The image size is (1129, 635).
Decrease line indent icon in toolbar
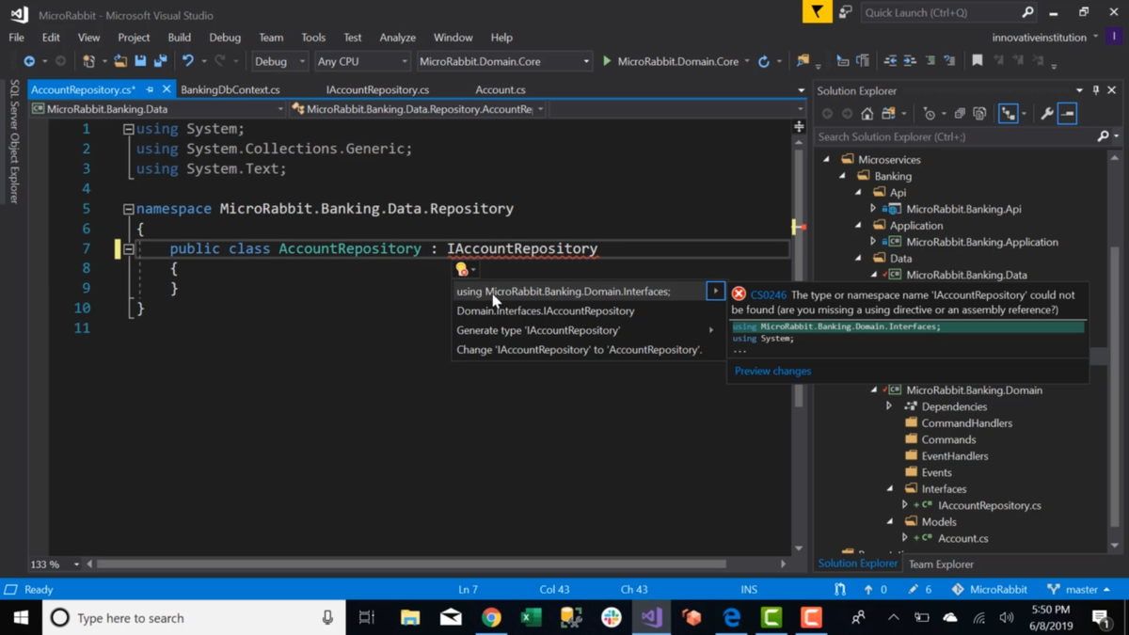890,61
